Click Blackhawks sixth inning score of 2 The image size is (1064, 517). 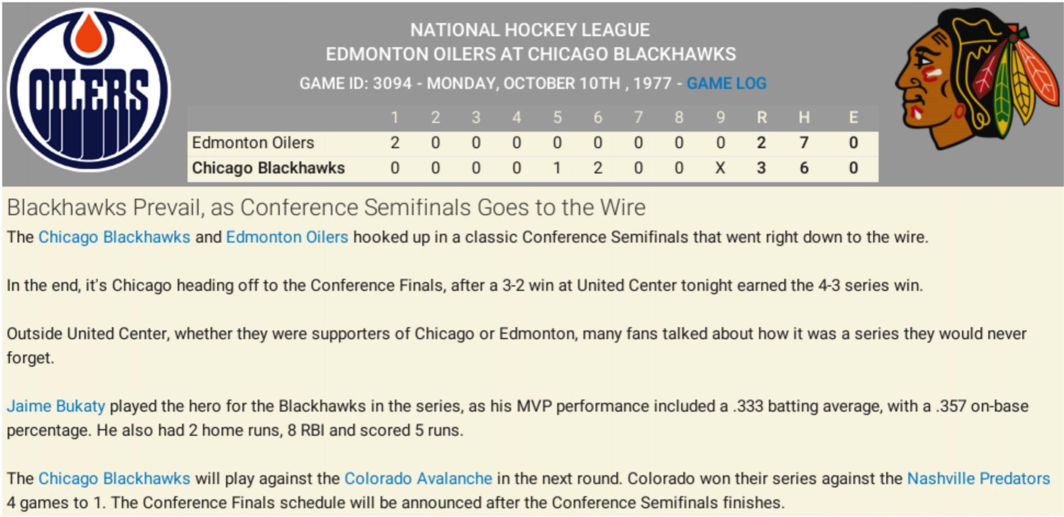[x=598, y=168]
